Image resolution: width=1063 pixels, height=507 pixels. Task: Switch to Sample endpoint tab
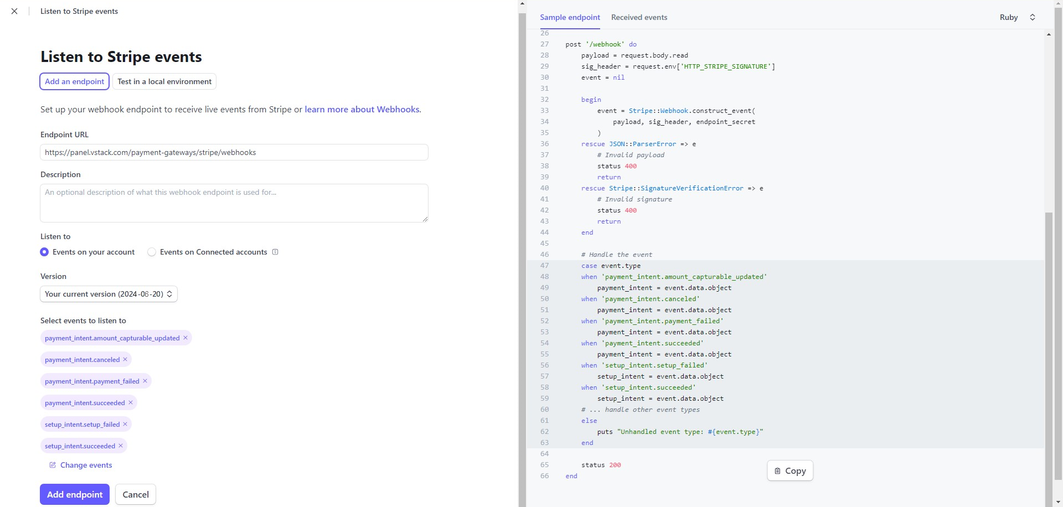570,17
